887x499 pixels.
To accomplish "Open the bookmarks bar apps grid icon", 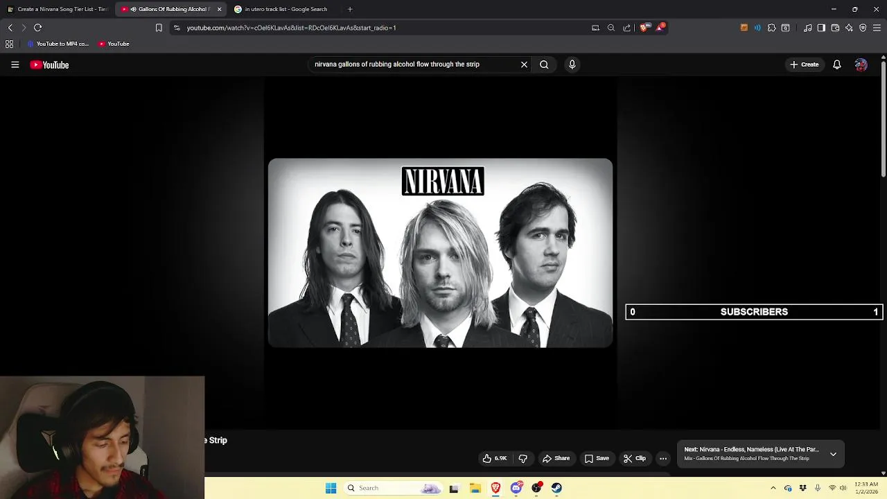I will pos(9,44).
